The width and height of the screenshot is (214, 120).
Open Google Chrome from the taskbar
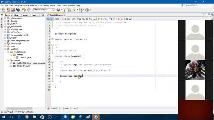click(27, 117)
